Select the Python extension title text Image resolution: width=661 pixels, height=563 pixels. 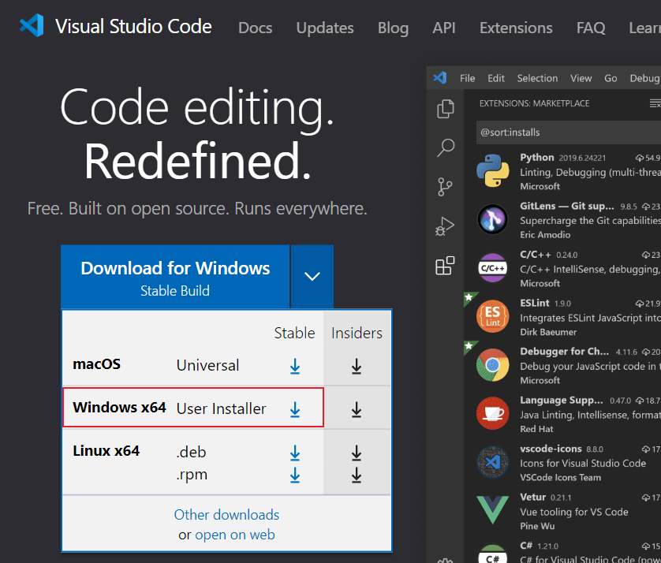tap(536, 157)
